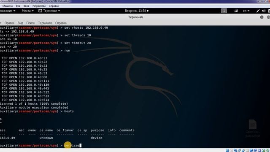Click the wired network connection icon in the top panel
The image size is (270, 152).
click(x=258, y=11)
